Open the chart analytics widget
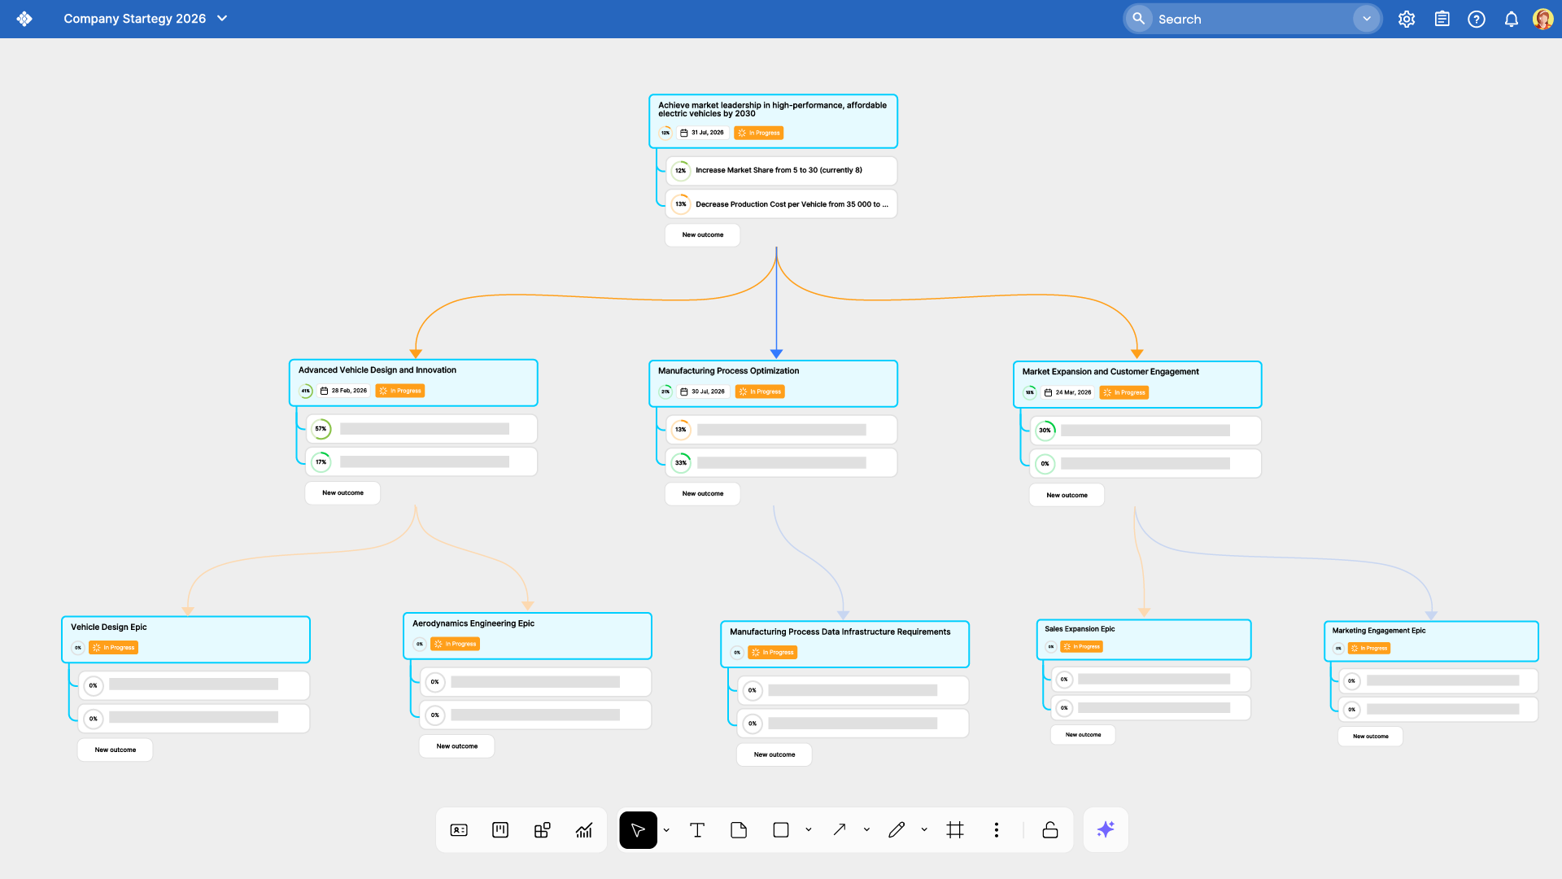The height and width of the screenshot is (879, 1562). tap(584, 830)
